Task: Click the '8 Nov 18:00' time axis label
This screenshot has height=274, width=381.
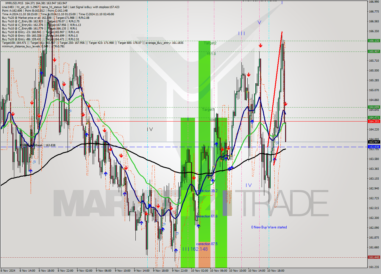Action: click(46, 271)
